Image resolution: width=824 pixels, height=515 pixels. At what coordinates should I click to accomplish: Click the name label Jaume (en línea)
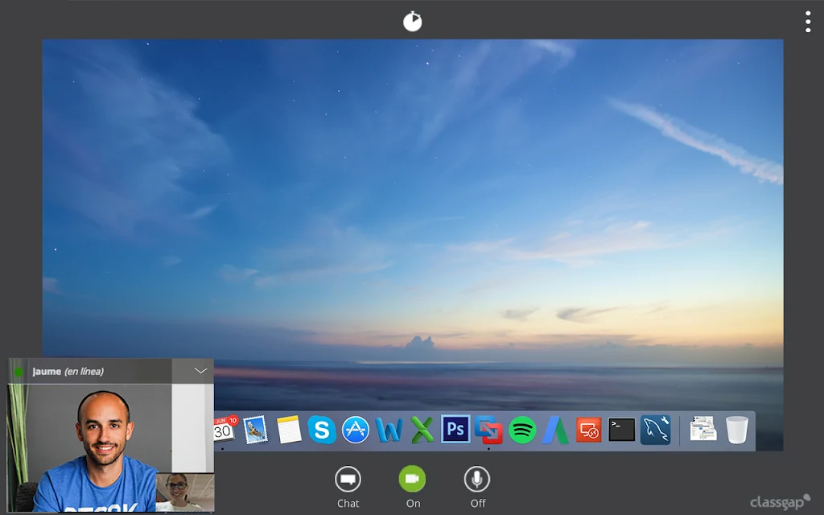68,372
